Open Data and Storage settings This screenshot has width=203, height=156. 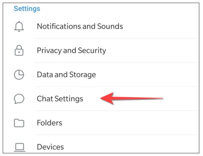pyautogui.click(x=66, y=75)
